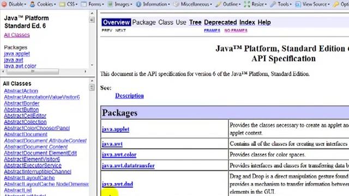Open the AbstractInterruptibleChannel class
Screen dimensions: 349x196
(x=38, y=172)
